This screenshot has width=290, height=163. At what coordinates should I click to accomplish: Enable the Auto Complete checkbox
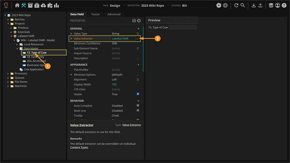(138, 106)
